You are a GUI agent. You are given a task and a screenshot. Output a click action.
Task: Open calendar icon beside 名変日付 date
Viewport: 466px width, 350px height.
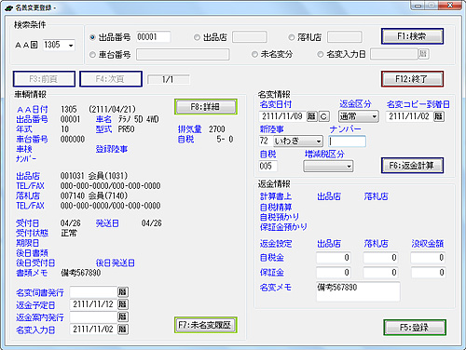tap(311, 116)
